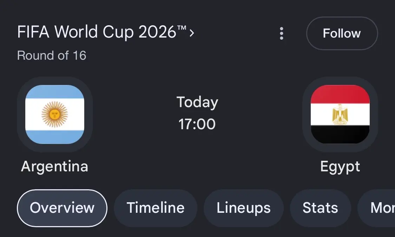Viewport: 395px width, 237px height.
Task: View the Stats tab
Action: (320, 208)
